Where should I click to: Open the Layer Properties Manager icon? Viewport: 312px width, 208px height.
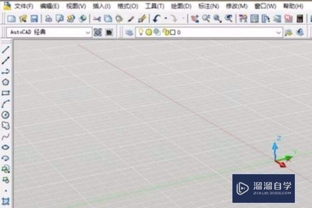[129, 32]
